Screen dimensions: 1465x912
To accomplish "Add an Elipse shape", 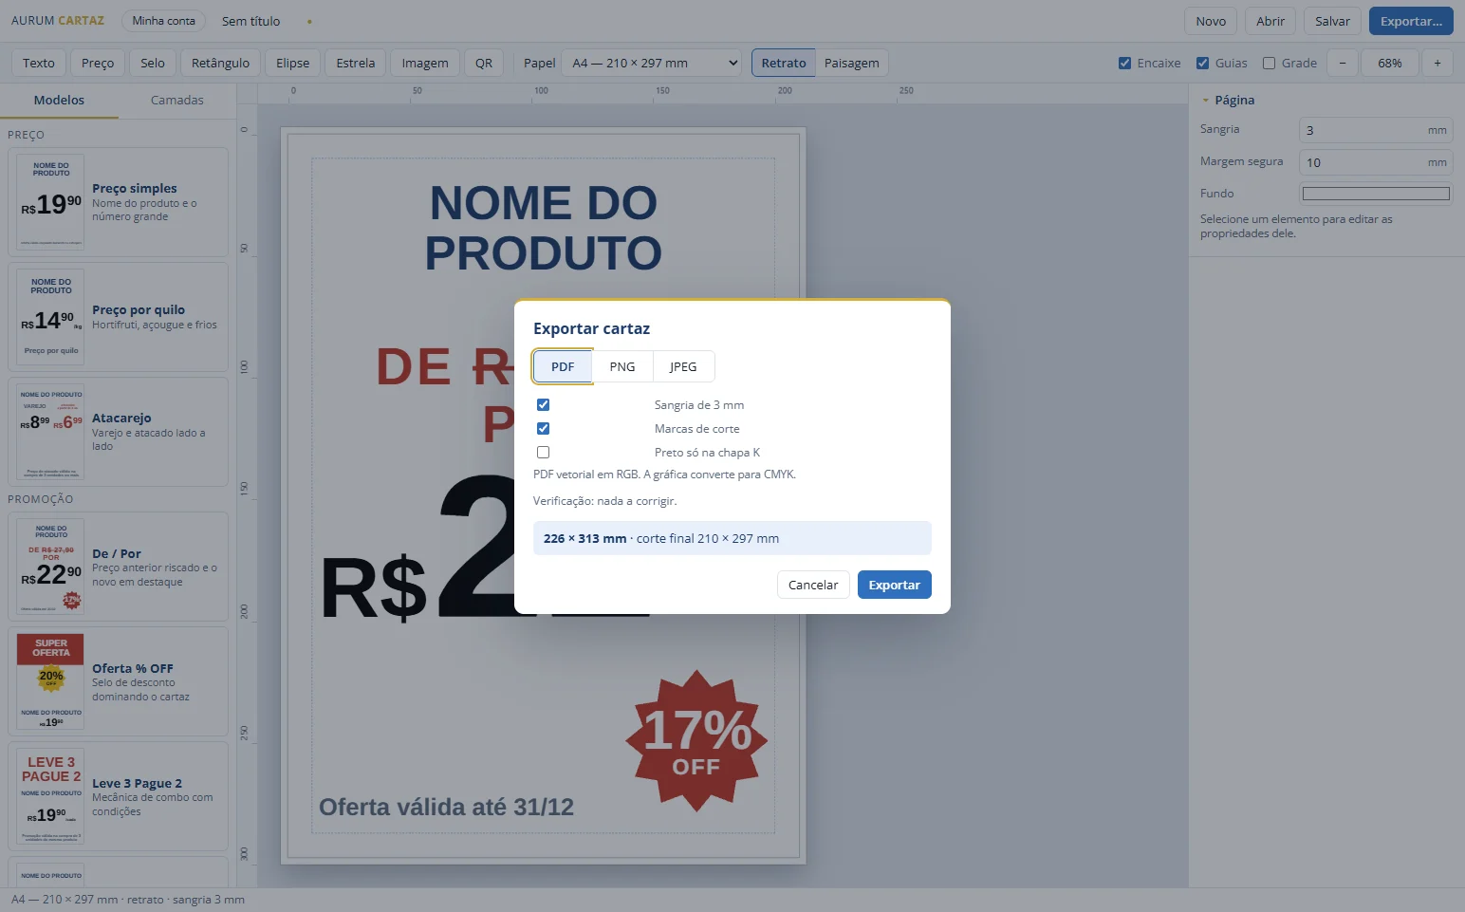I will tap(293, 63).
